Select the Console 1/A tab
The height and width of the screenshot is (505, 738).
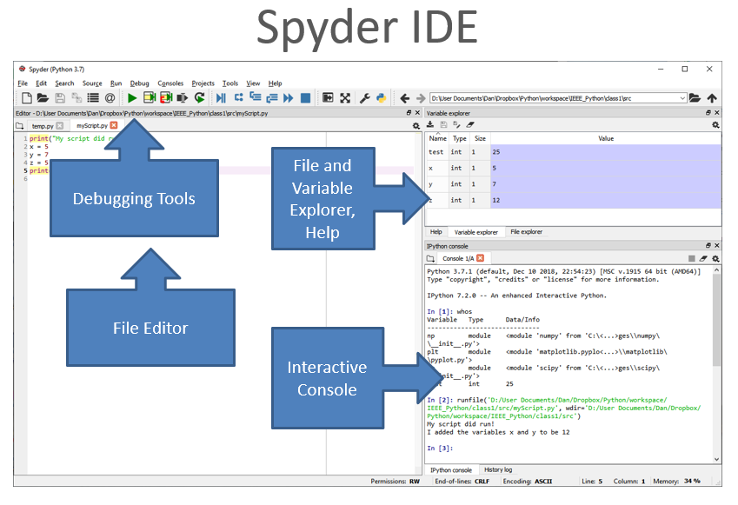(458, 258)
